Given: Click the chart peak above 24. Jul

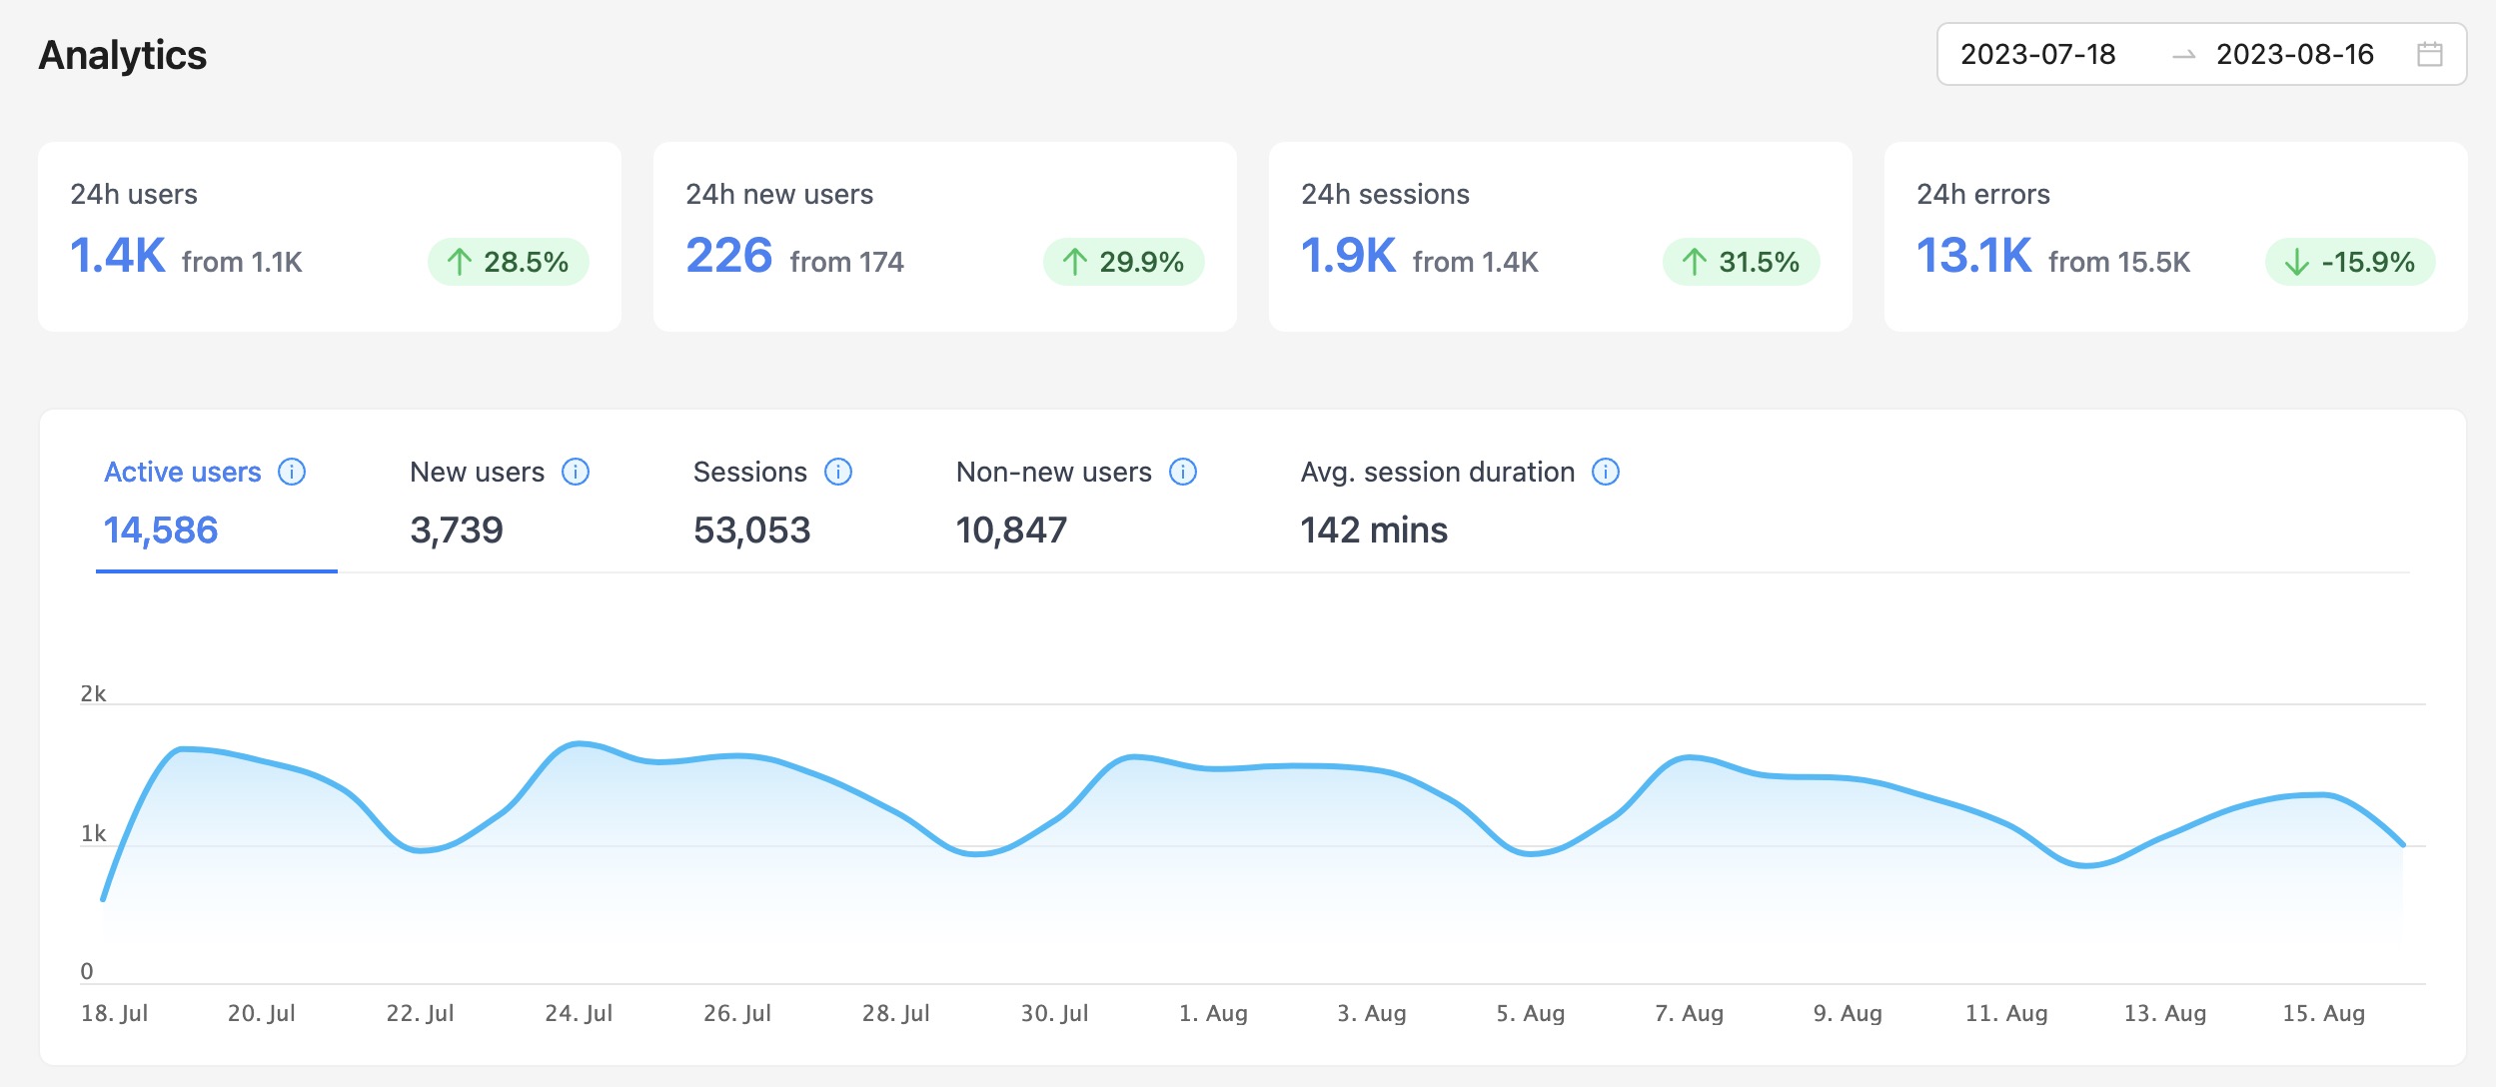Looking at the screenshot, I should tap(579, 743).
